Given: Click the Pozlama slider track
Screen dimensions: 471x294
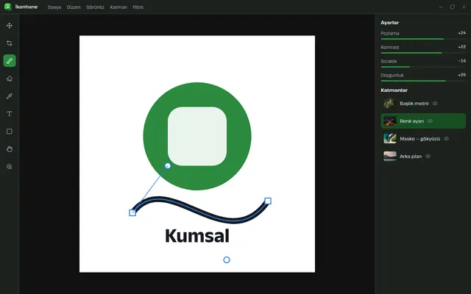Looking at the screenshot, I should tap(423, 39).
